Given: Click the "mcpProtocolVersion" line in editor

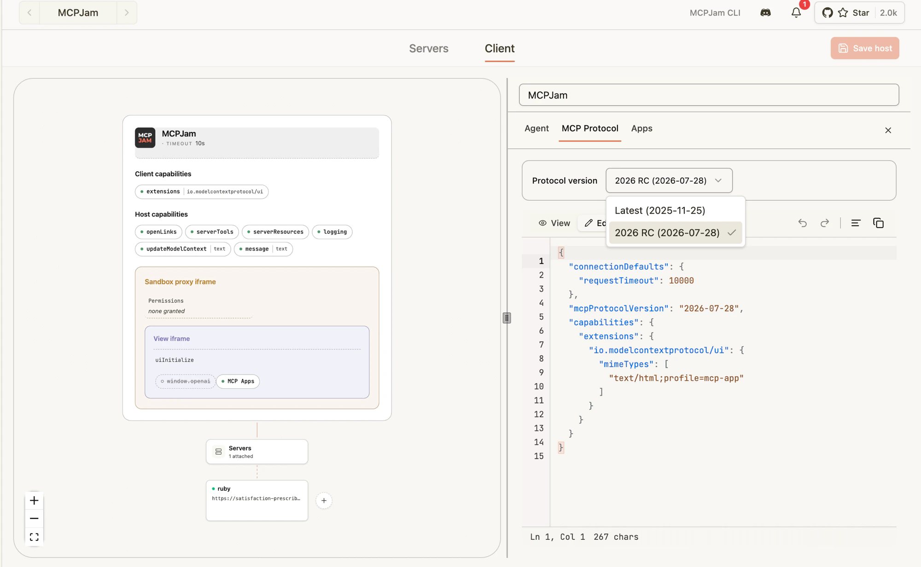Looking at the screenshot, I should (x=656, y=309).
